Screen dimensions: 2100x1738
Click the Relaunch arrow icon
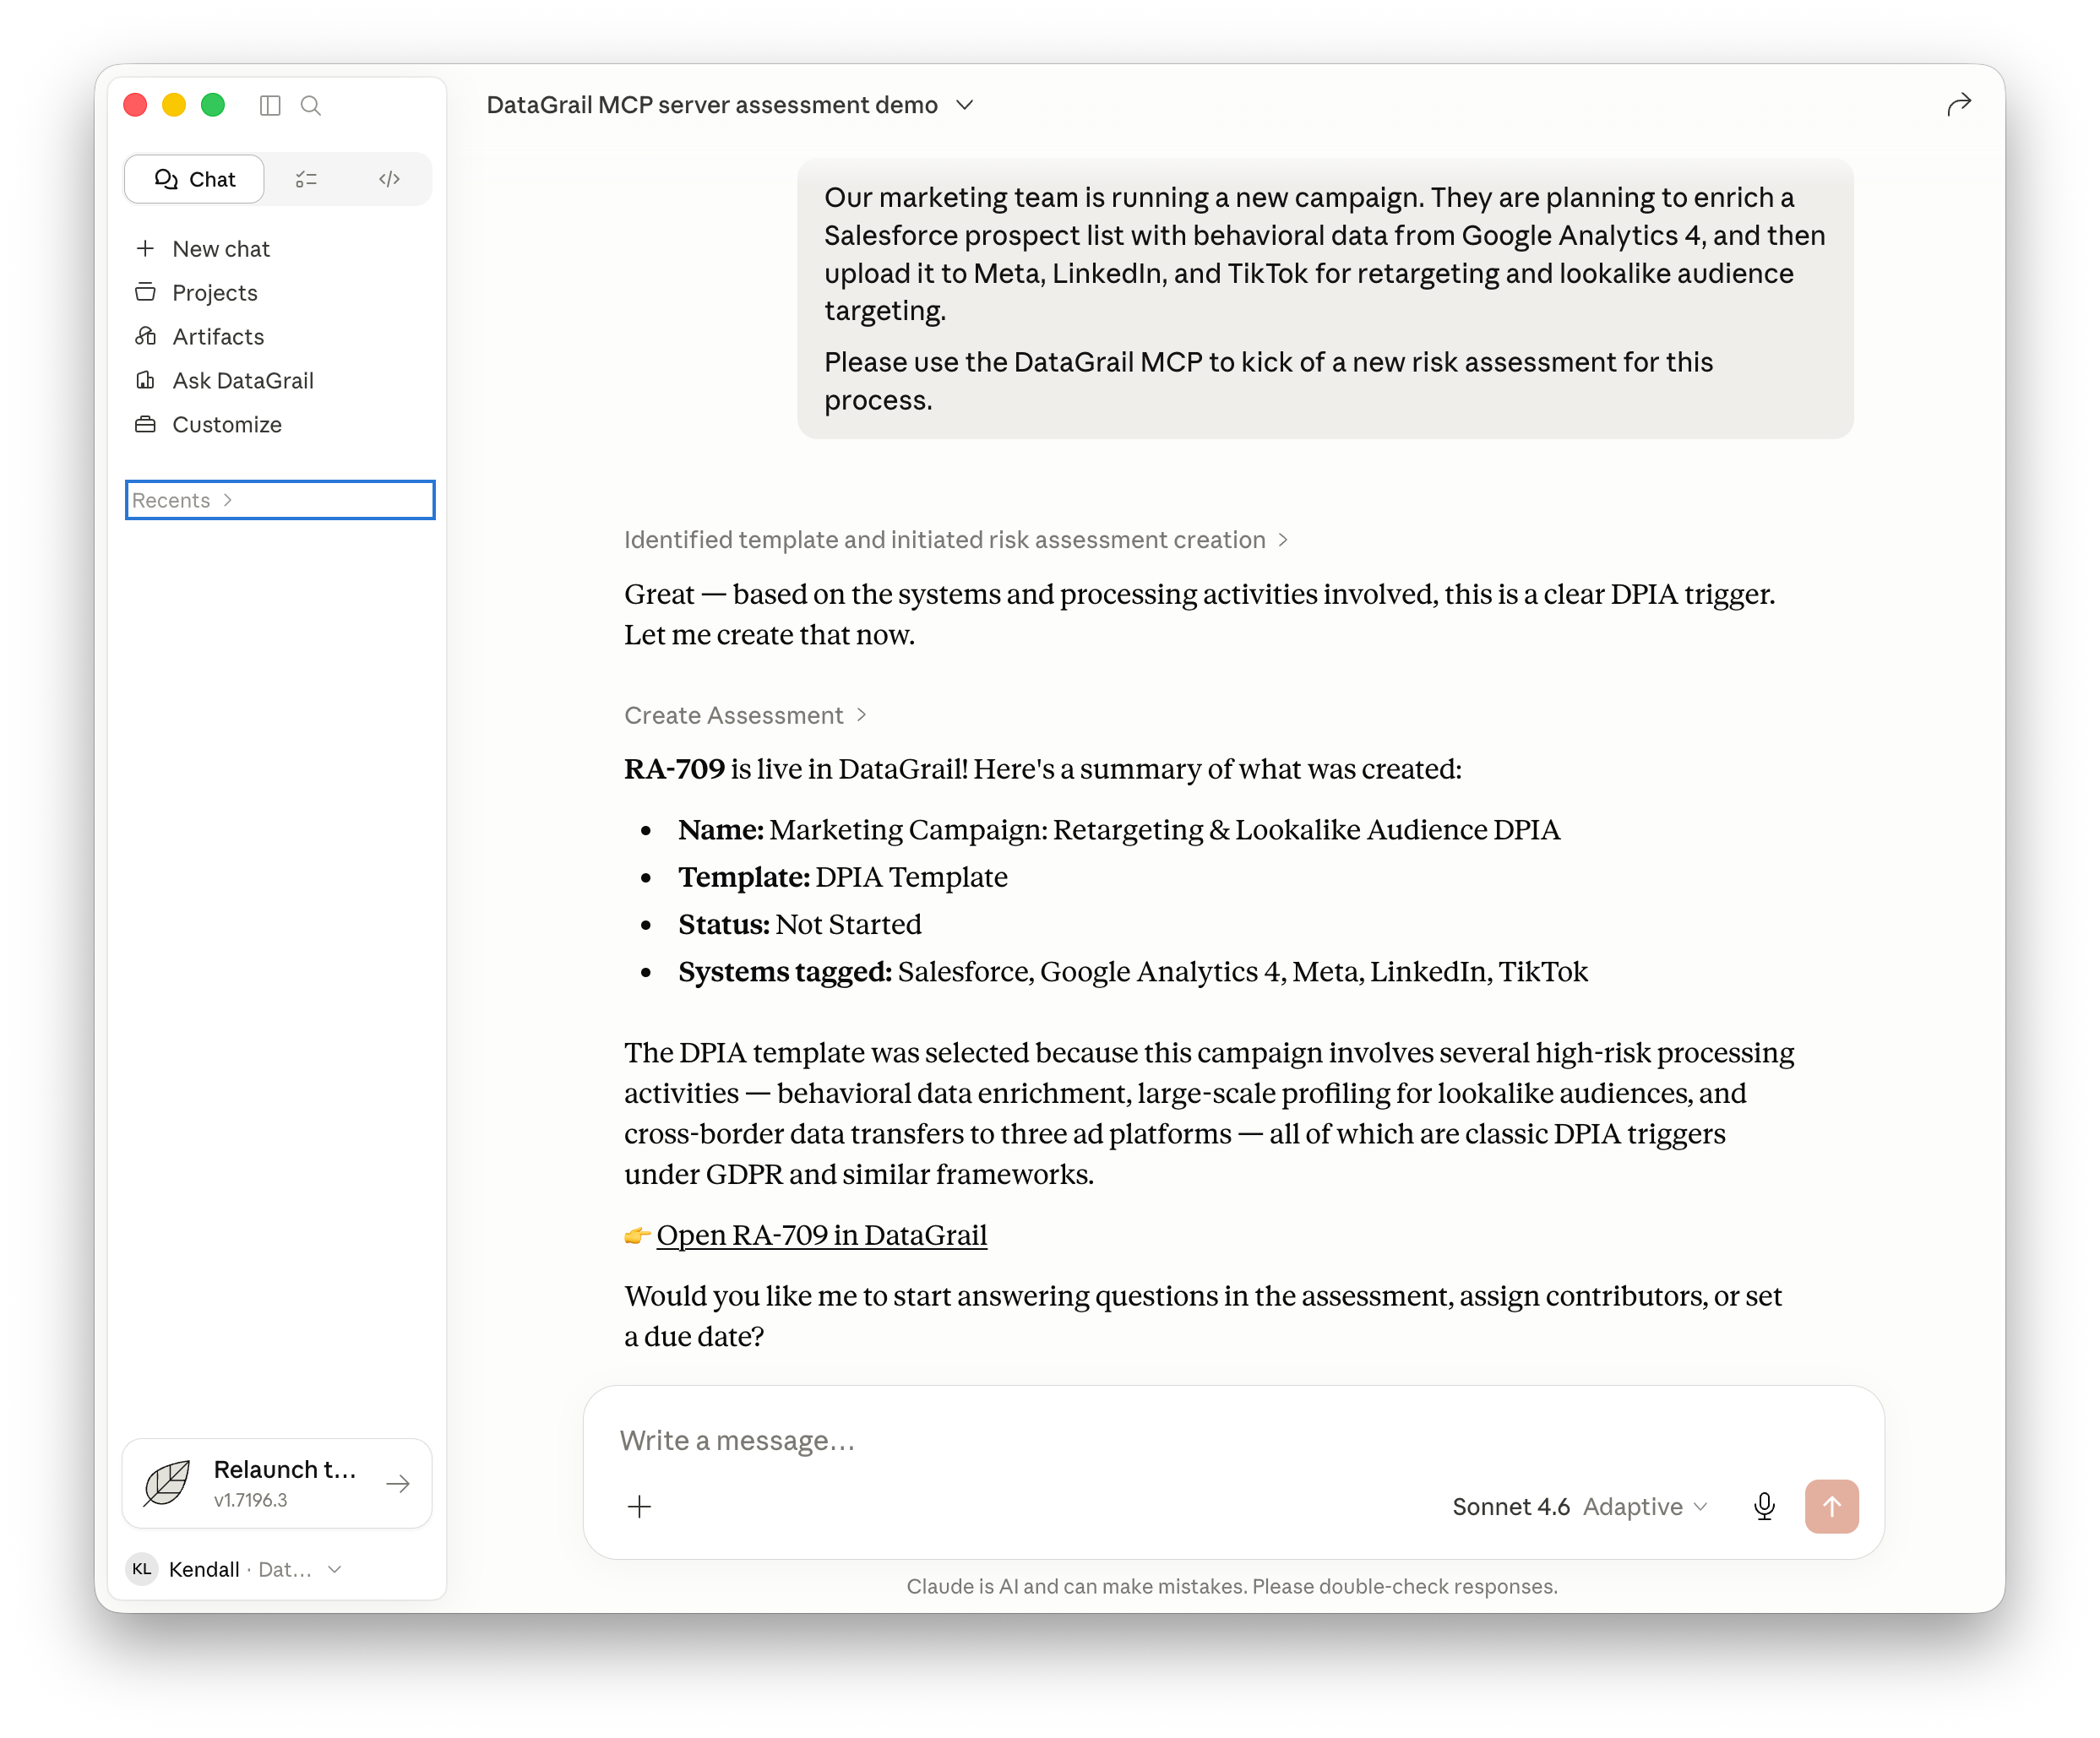[x=398, y=1484]
